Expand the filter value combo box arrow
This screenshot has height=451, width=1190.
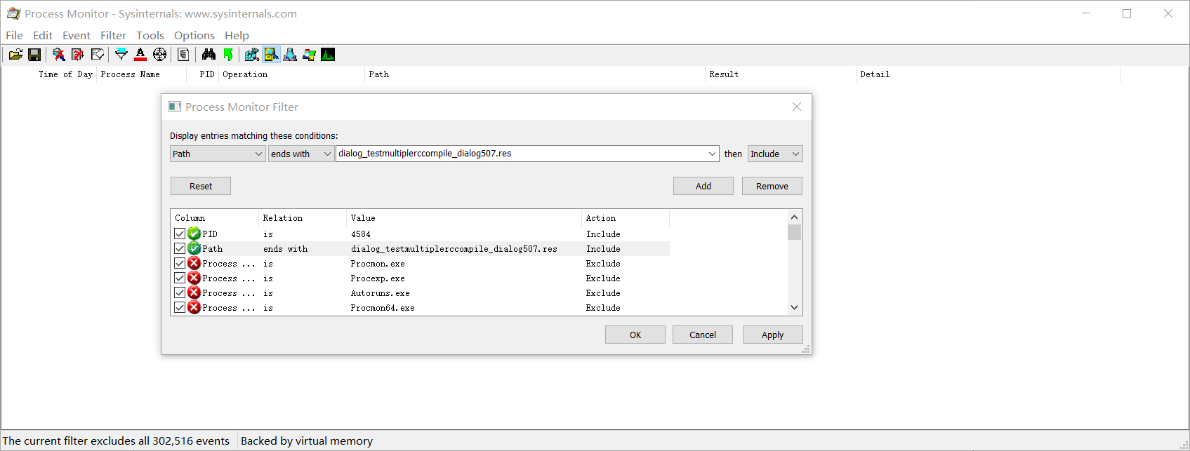click(712, 154)
